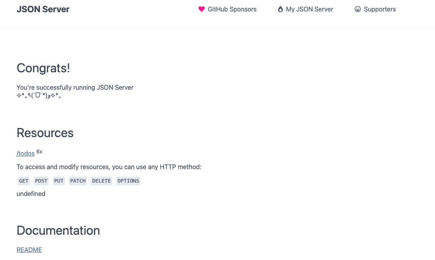This screenshot has width=435, height=260.
Task: Click the POST method label
Action: [41, 181]
